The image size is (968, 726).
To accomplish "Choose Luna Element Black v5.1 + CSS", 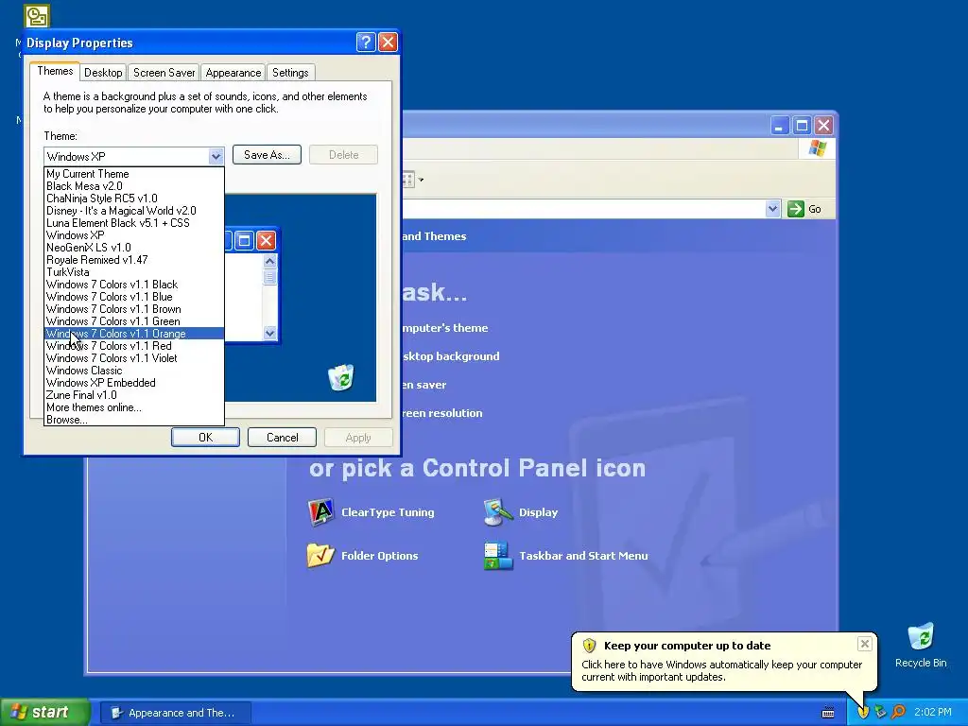I will (134, 223).
